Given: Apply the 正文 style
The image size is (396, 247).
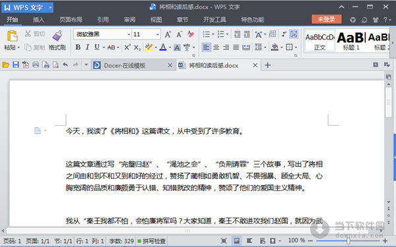Looking at the screenshot, I should click(x=320, y=41).
